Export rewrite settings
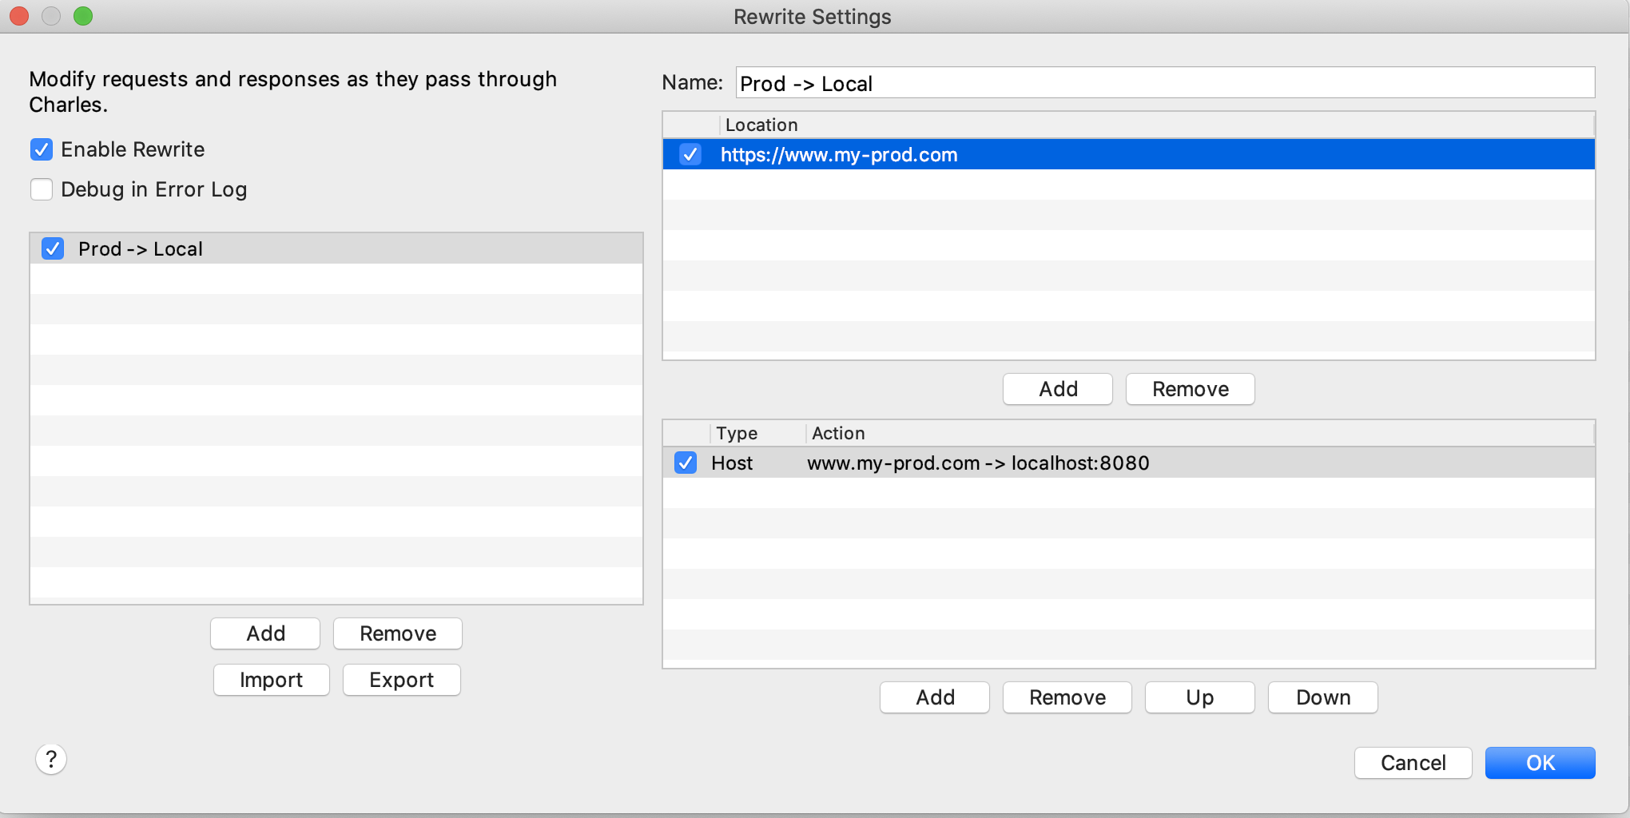1630x818 pixels. tap(401, 680)
